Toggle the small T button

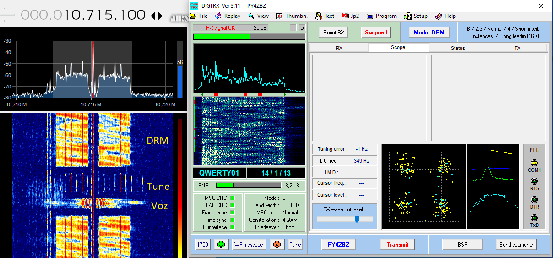(293, 28)
